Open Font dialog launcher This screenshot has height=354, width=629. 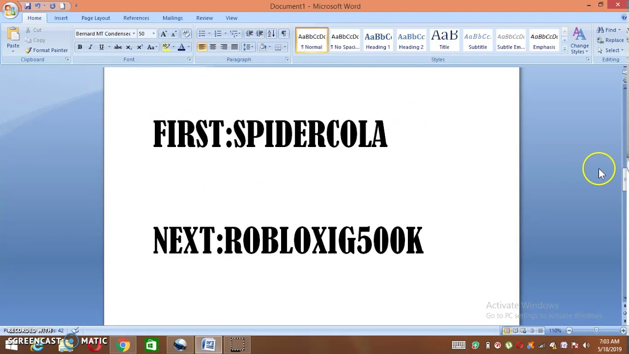pyautogui.click(x=189, y=59)
